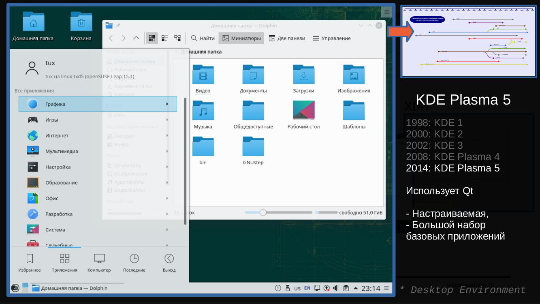The height and width of the screenshot is (304, 540).
Task: Open the GNUstep folder
Action: click(x=253, y=150)
